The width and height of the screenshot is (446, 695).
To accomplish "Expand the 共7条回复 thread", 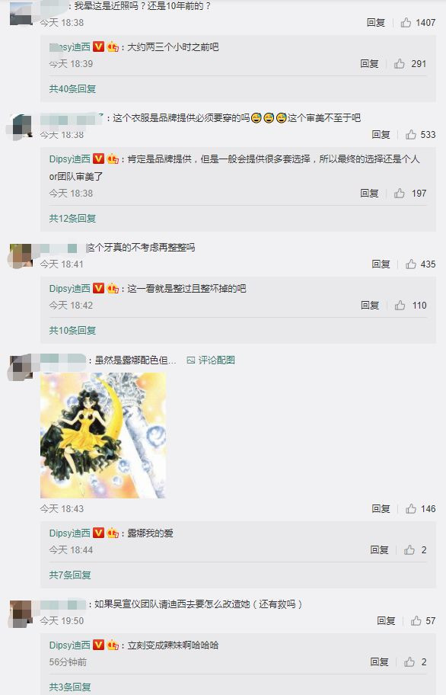I will click(70, 575).
